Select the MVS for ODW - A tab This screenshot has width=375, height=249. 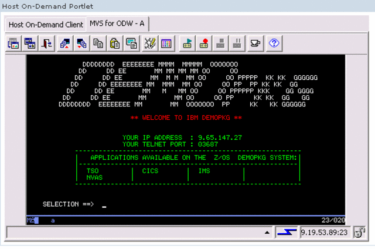pos(117,23)
